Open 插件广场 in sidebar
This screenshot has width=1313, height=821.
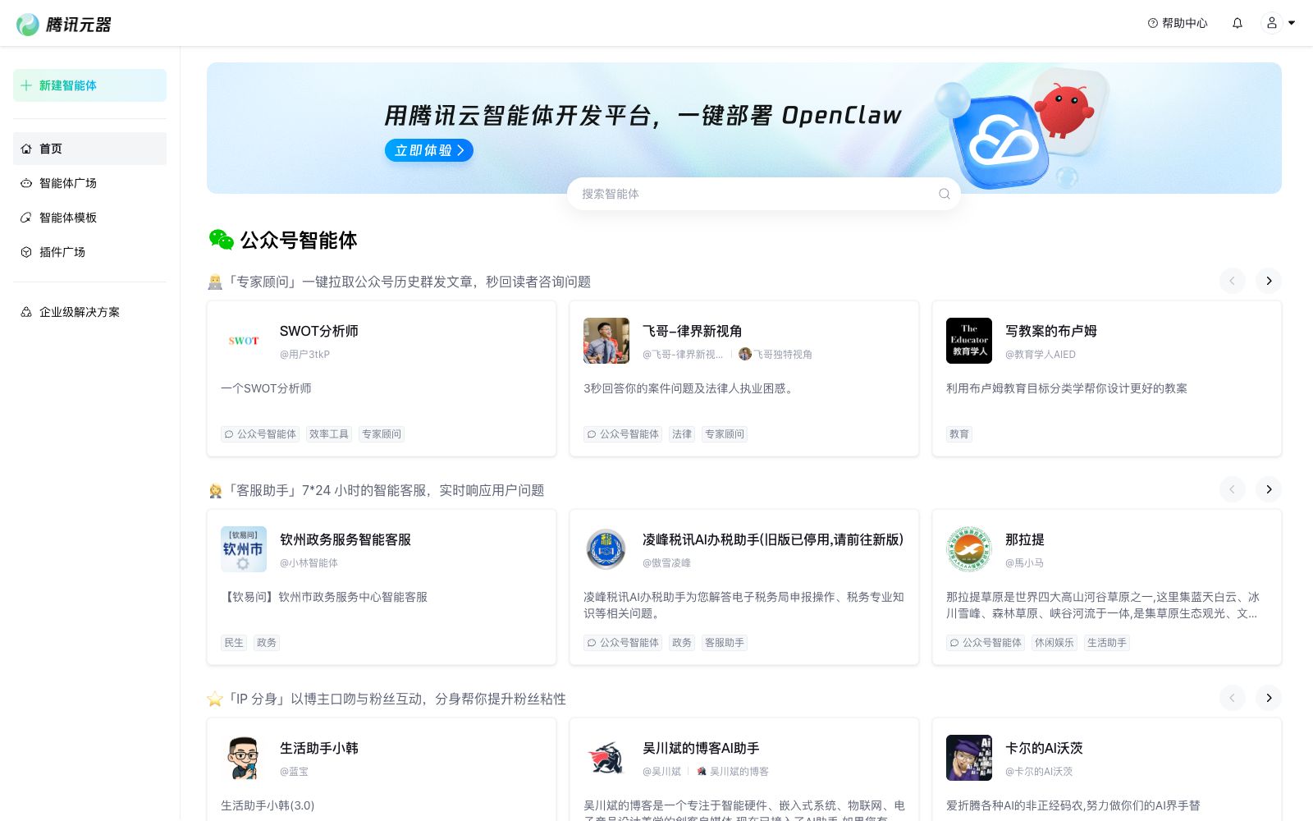click(x=89, y=252)
